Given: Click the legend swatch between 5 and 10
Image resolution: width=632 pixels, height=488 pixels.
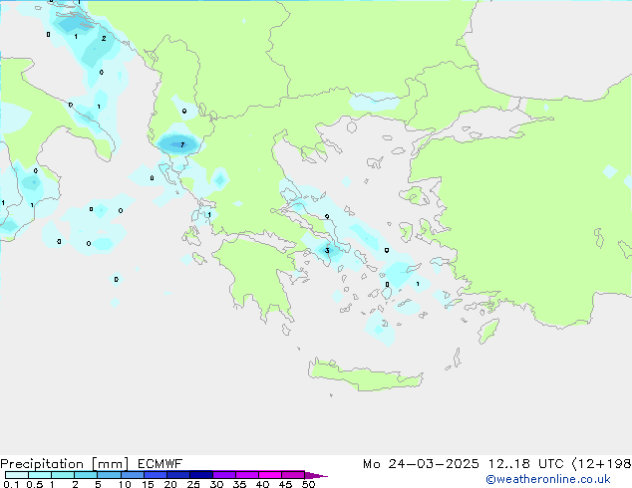Looking at the screenshot, I should point(109,475).
